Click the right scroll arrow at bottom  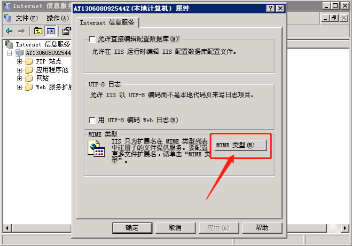coord(345,228)
